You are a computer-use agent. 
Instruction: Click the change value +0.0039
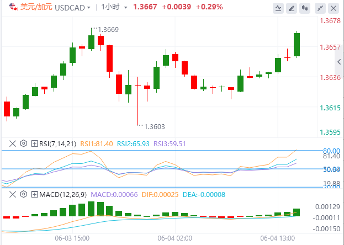click(176, 7)
